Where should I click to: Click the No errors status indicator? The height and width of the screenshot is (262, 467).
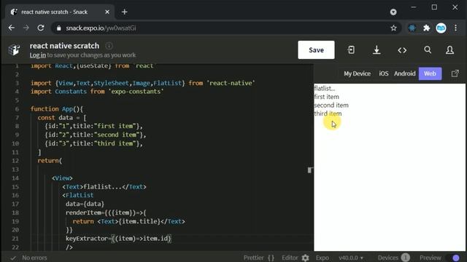tap(29, 258)
